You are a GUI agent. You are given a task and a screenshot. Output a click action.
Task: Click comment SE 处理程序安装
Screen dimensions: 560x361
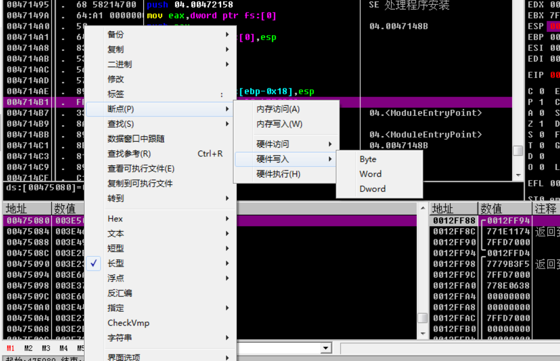tap(409, 5)
